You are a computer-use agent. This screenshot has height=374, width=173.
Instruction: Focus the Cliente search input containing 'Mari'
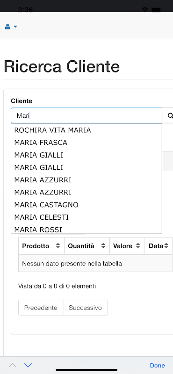(86, 115)
